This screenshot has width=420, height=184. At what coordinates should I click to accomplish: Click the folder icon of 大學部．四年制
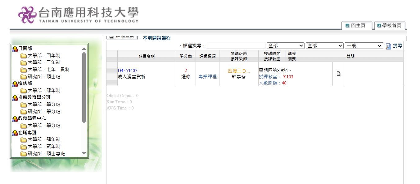[24, 56]
